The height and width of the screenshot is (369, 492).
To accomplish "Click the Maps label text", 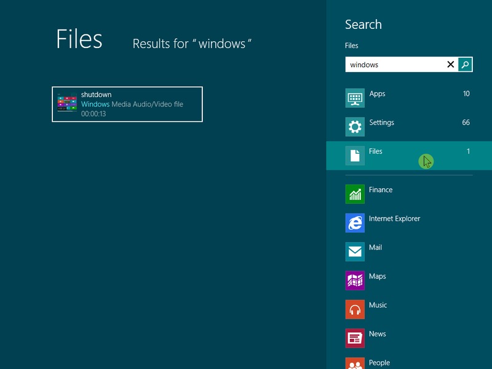I will tap(378, 276).
